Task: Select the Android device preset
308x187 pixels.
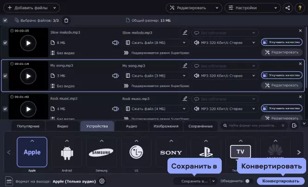Action: 67,152
